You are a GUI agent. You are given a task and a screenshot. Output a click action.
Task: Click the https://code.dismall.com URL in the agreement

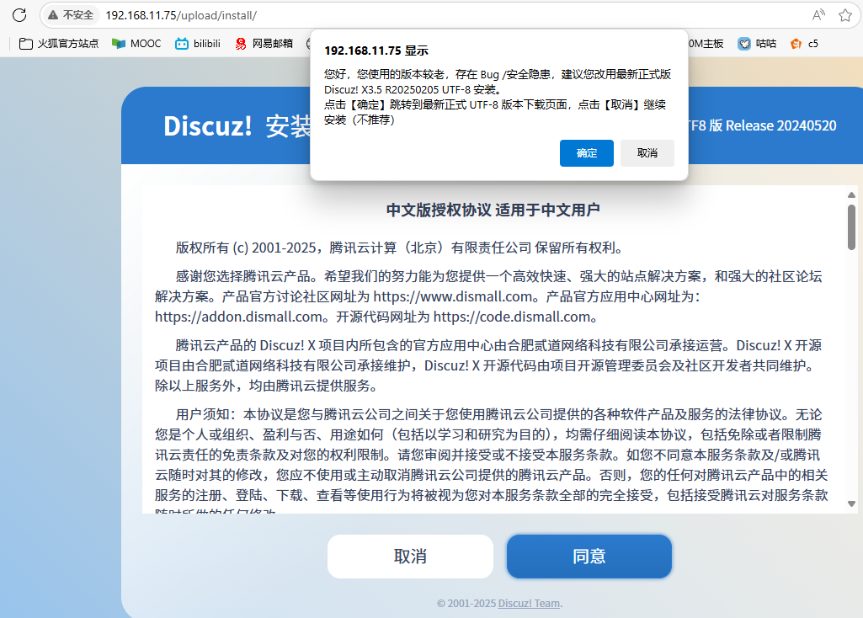pos(511,317)
